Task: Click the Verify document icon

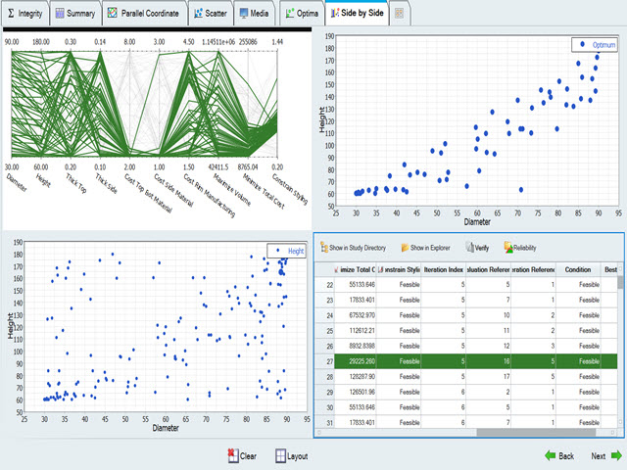Action: pos(470,248)
